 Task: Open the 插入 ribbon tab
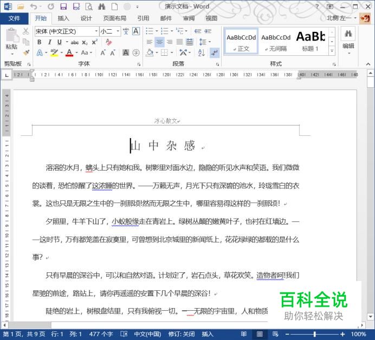(x=63, y=18)
